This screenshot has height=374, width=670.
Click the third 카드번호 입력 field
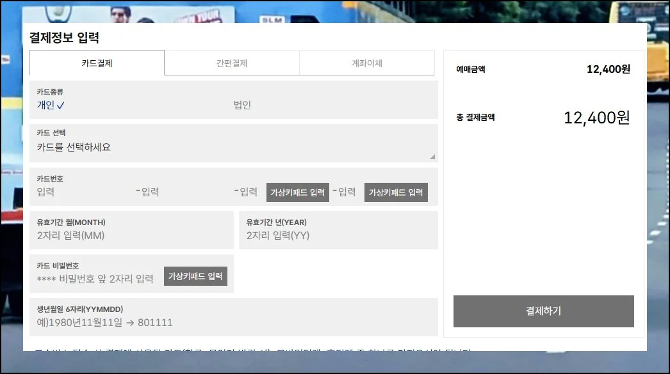(x=249, y=192)
